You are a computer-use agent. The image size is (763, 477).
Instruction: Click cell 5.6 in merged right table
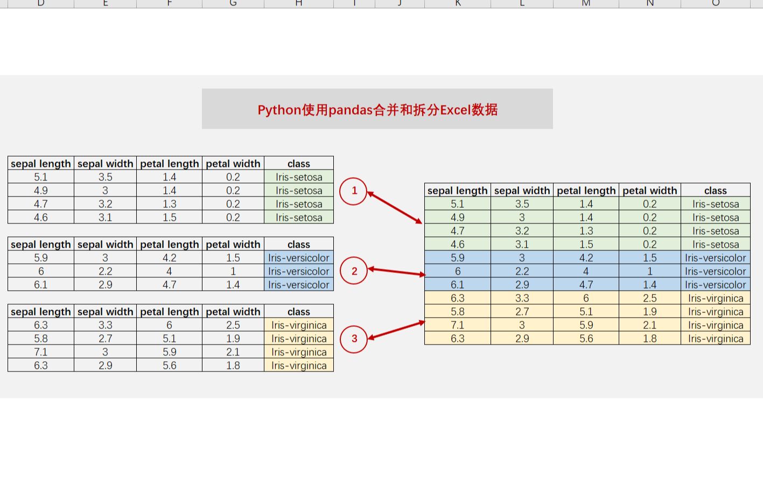click(x=586, y=338)
